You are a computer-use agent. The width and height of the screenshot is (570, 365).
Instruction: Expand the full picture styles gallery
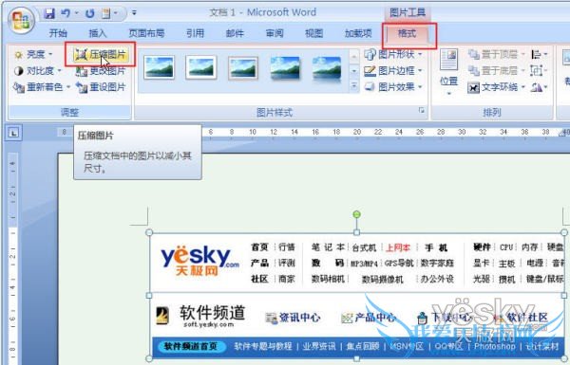(353, 86)
